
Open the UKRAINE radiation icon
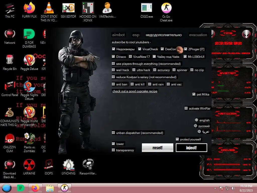[x=29, y=167]
